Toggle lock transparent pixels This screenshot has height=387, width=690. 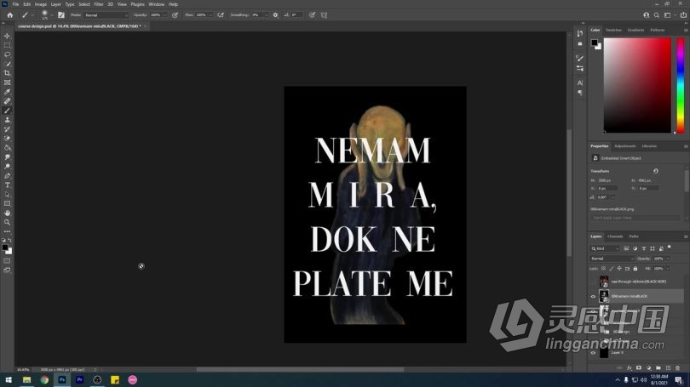[x=604, y=269]
